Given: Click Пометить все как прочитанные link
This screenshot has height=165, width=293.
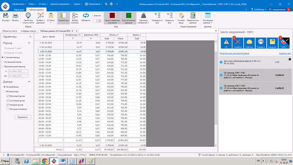Looking at the screenshot, I should 234,54.
